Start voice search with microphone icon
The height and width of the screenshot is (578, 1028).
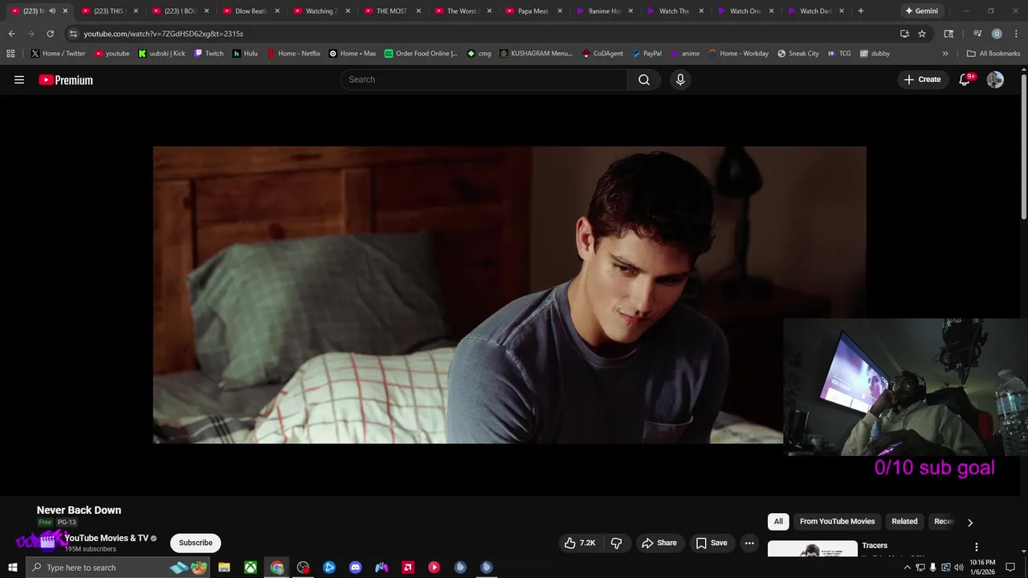680,79
